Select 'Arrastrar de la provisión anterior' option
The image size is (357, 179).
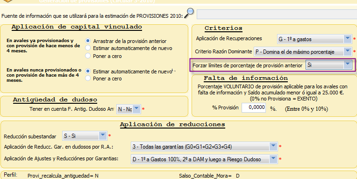point(88,41)
